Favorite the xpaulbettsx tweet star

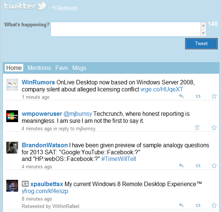pyautogui.click(x=214, y=205)
